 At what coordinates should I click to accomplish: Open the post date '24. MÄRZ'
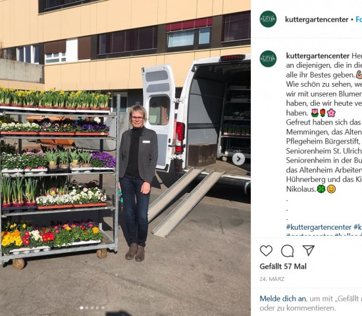tap(272, 279)
